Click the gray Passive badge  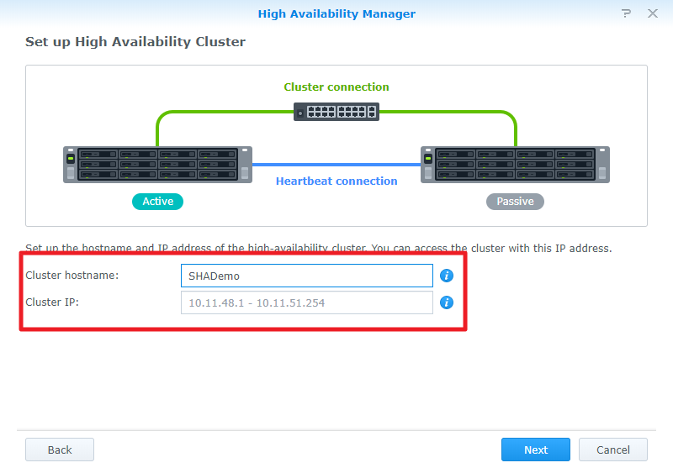[515, 202]
